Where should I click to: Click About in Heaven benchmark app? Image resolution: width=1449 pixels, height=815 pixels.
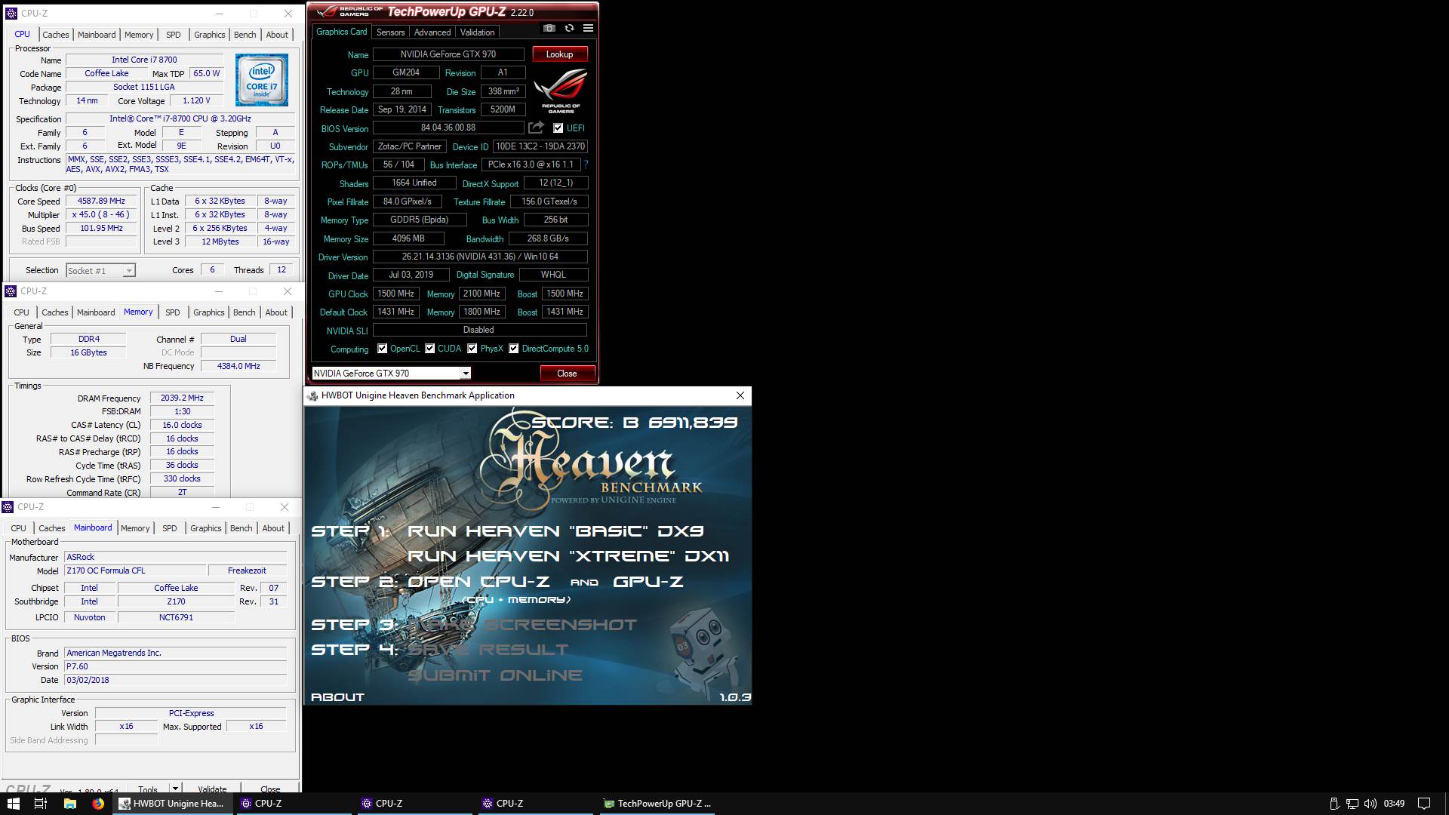(337, 697)
